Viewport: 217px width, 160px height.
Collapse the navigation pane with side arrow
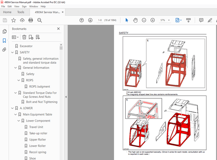66,97
